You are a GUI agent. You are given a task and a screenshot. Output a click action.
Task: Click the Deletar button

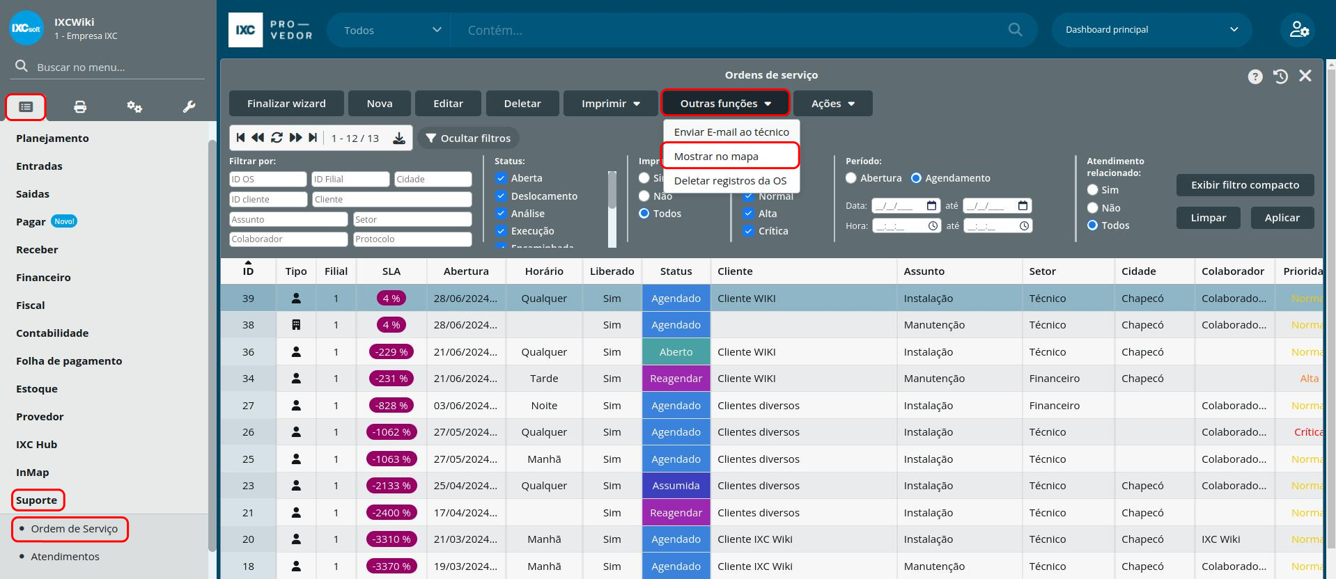point(522,104)
